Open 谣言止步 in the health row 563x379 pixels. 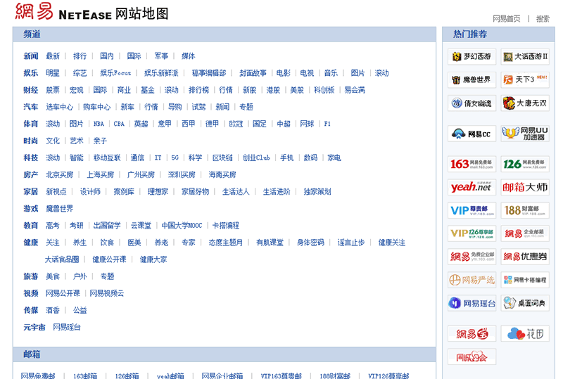click(351, 243)
